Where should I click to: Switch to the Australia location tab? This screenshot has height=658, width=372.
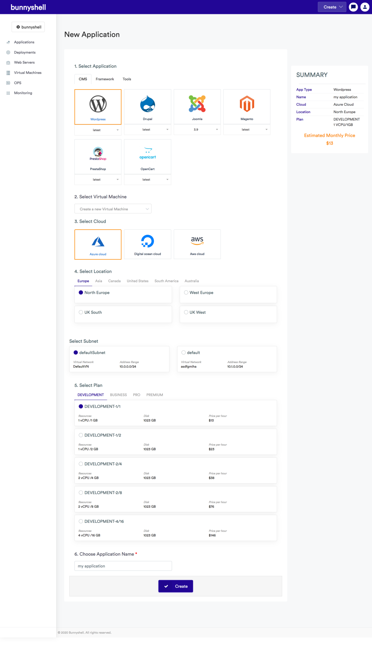pyautogui.click(x=192, y=281)
